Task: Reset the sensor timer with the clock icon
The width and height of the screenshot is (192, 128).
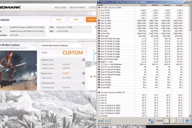Action: click(166, 121)
